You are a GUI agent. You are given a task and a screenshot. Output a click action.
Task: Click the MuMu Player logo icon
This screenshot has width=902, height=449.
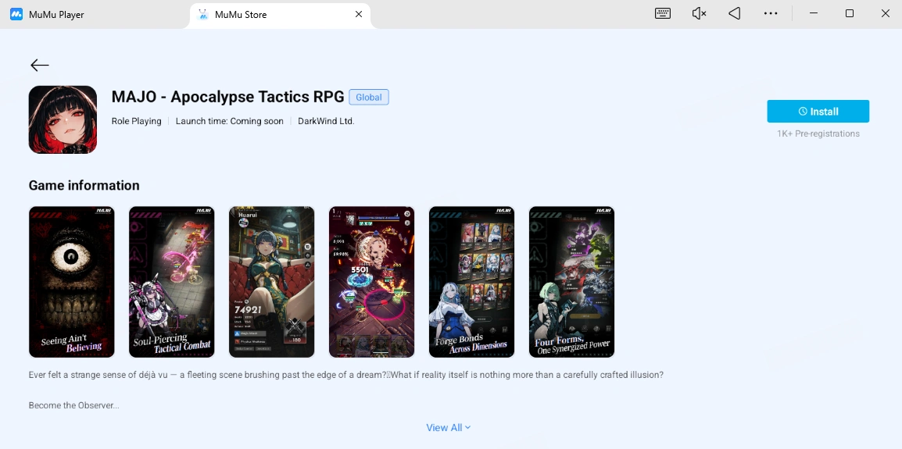(x=16, y=14)
